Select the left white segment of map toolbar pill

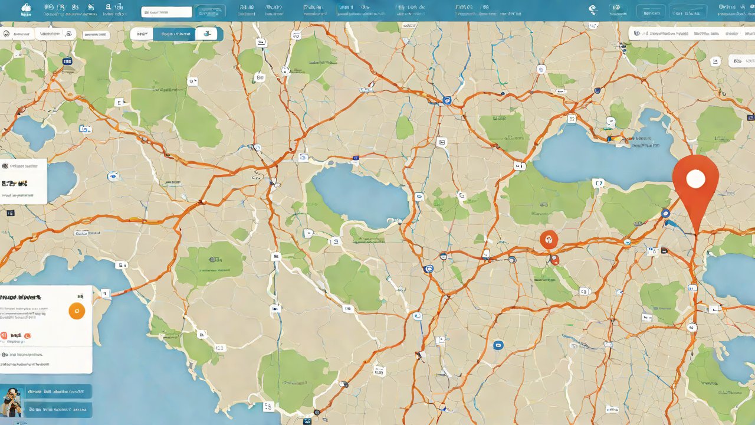click(142, 34)
